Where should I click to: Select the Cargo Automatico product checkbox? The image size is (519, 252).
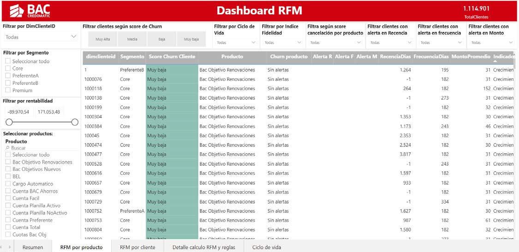(8, 184)
